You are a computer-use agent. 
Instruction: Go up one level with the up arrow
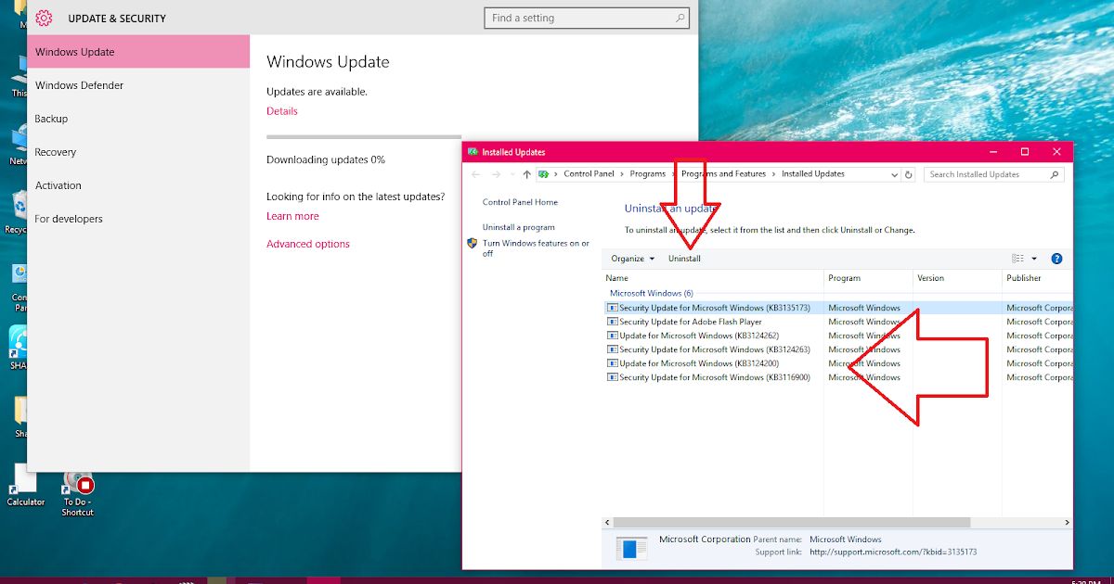click(527, 174)
